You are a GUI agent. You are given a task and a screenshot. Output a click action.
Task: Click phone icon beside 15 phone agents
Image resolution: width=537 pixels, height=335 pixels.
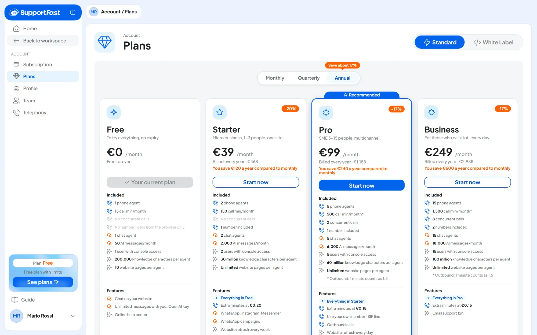point(427,203)
